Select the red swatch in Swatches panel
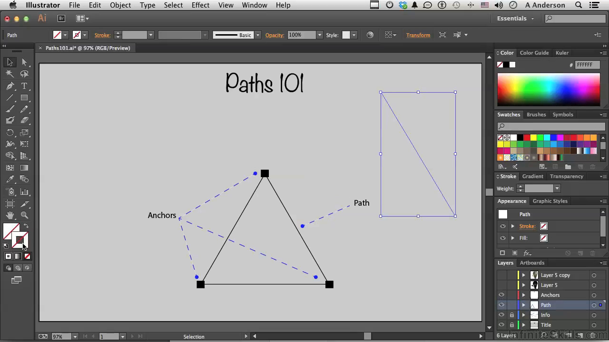The image size is (609, 342). (527, 138)
